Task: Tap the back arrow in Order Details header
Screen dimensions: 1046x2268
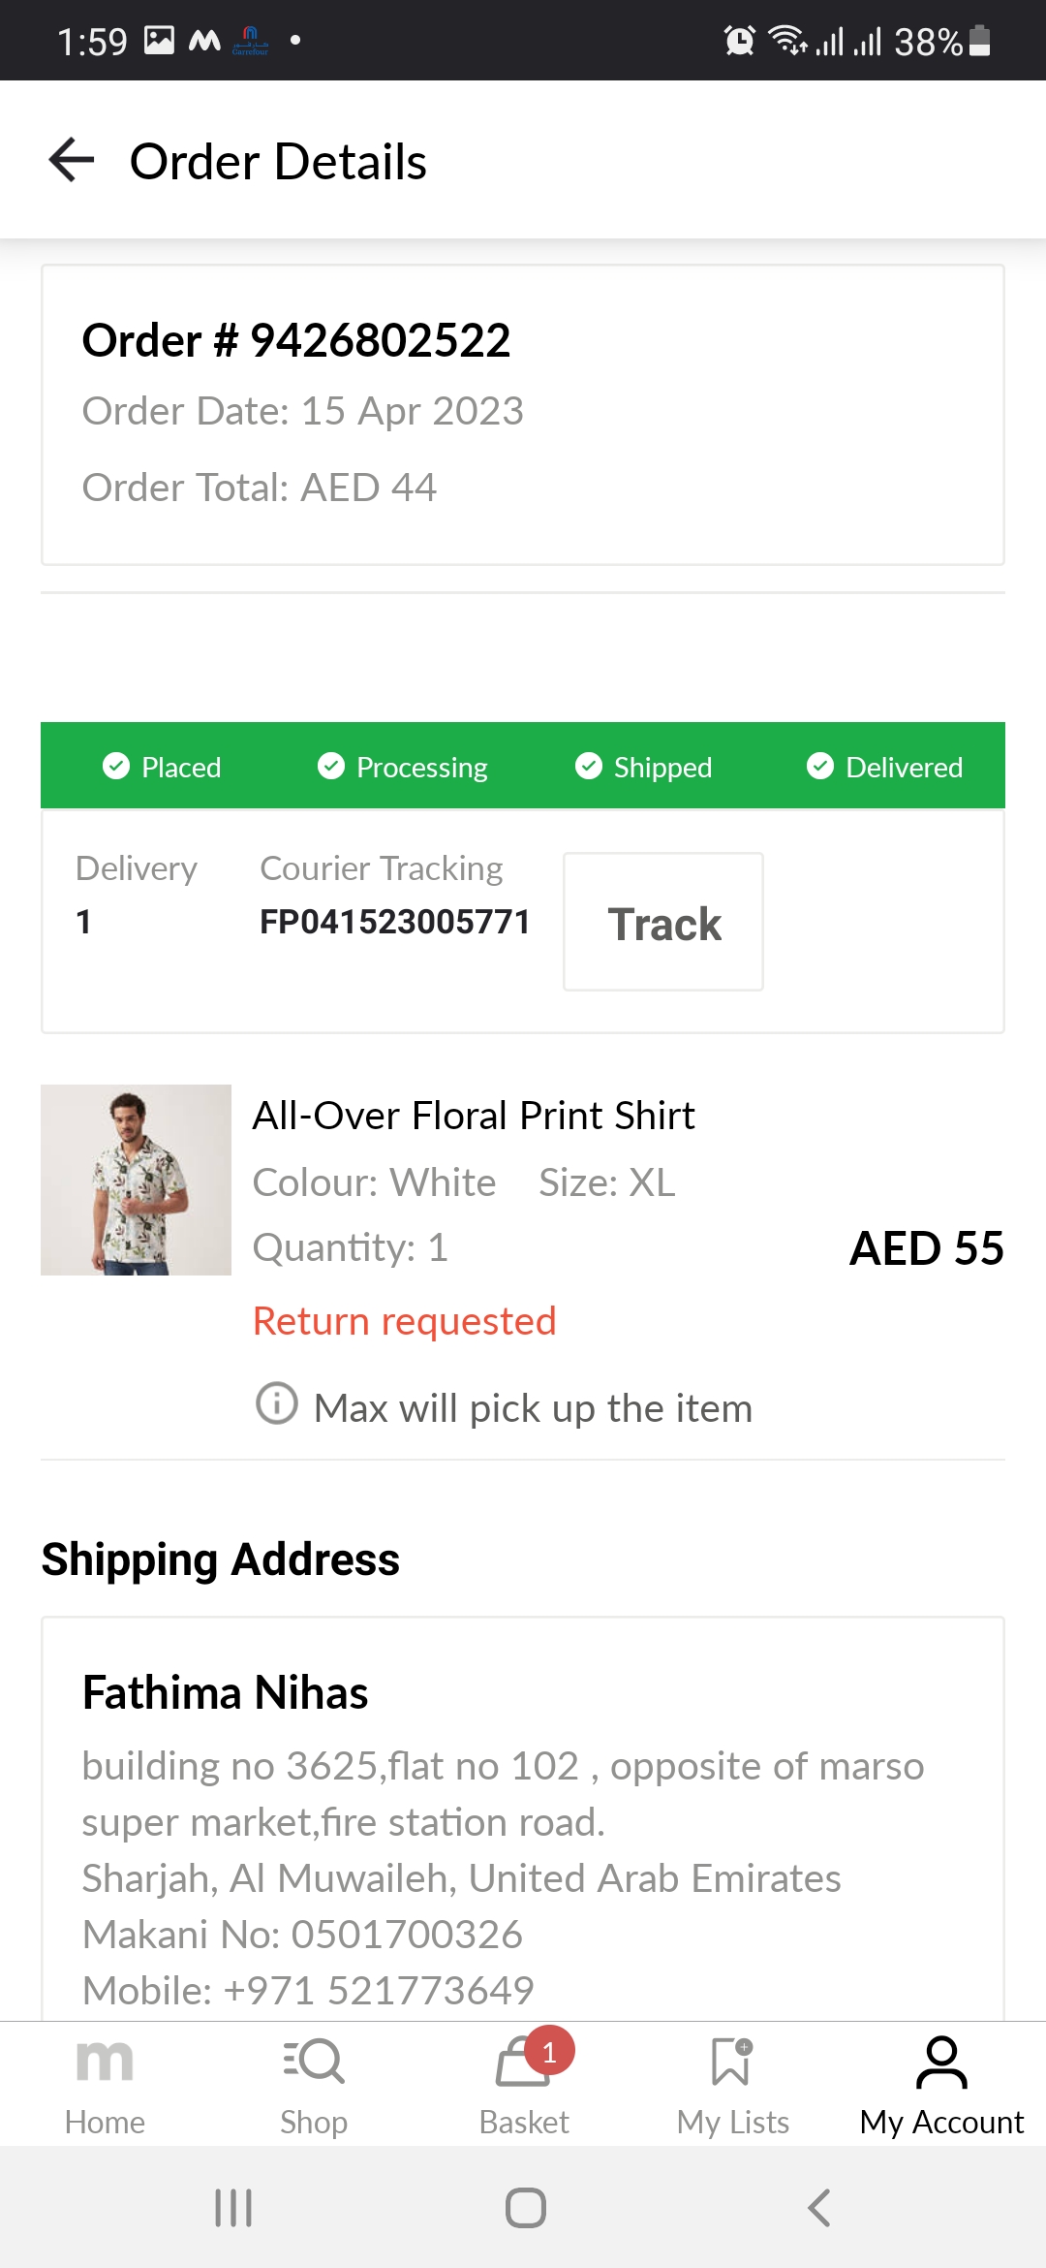Action: tap(72, 160)
